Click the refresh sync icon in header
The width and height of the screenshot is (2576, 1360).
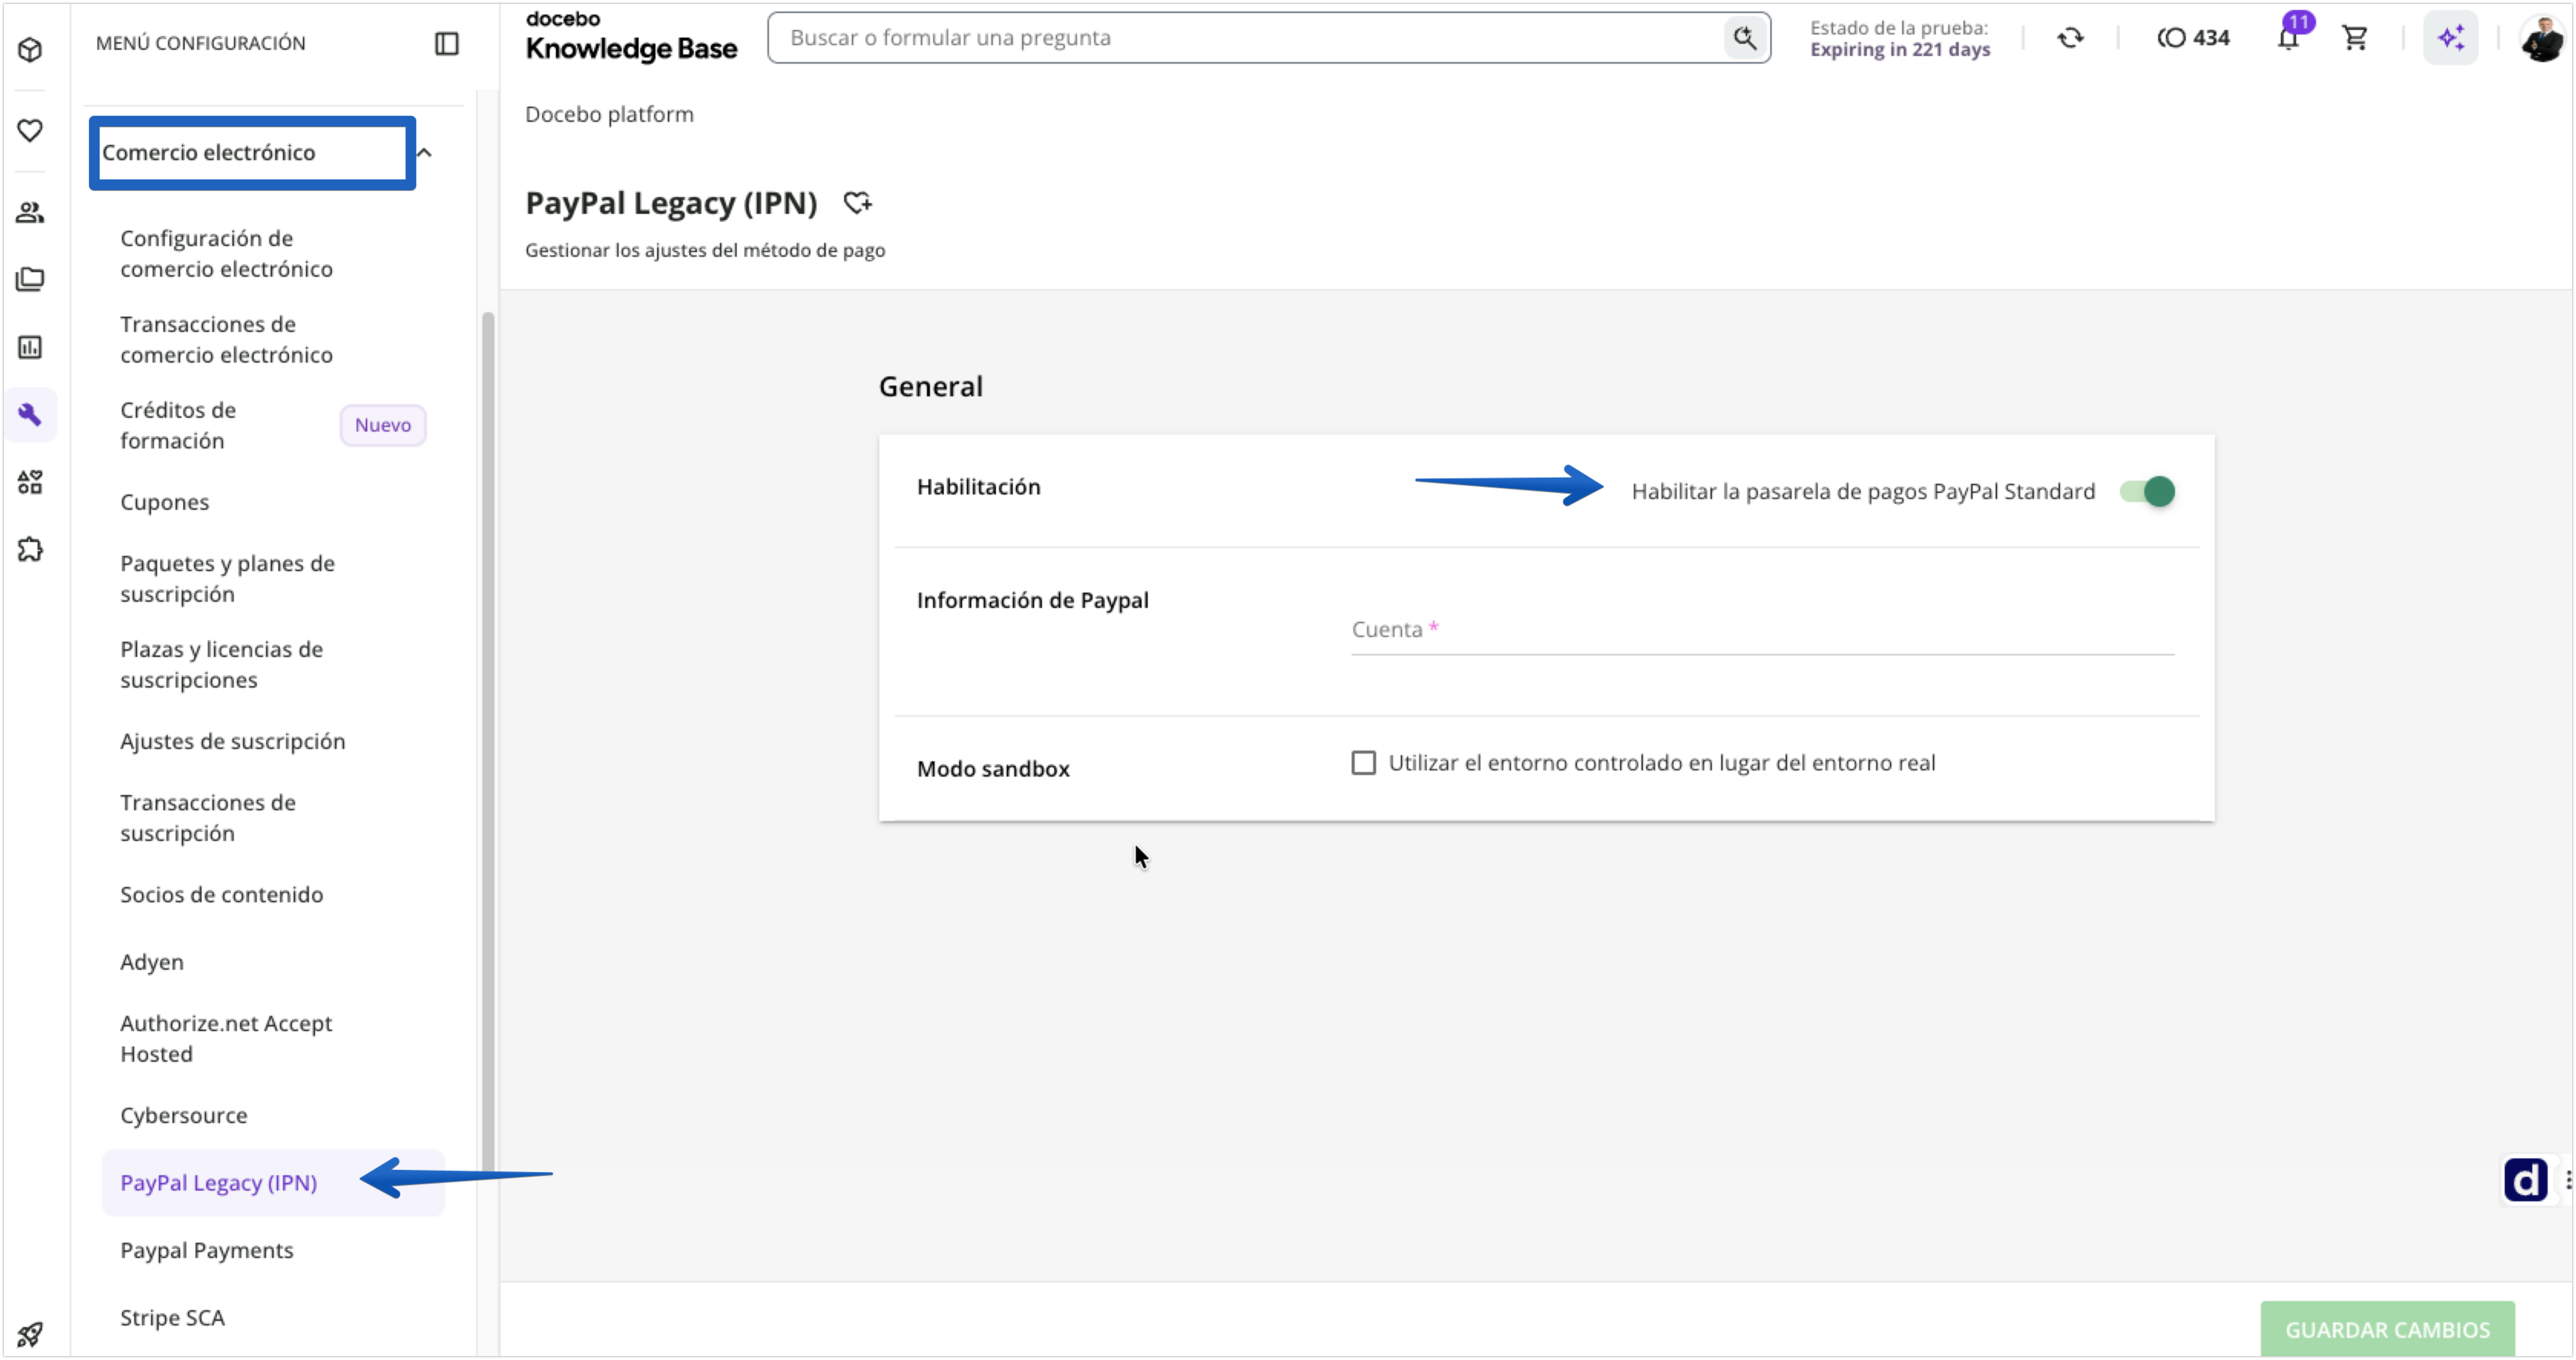(x=2071, y=38)
